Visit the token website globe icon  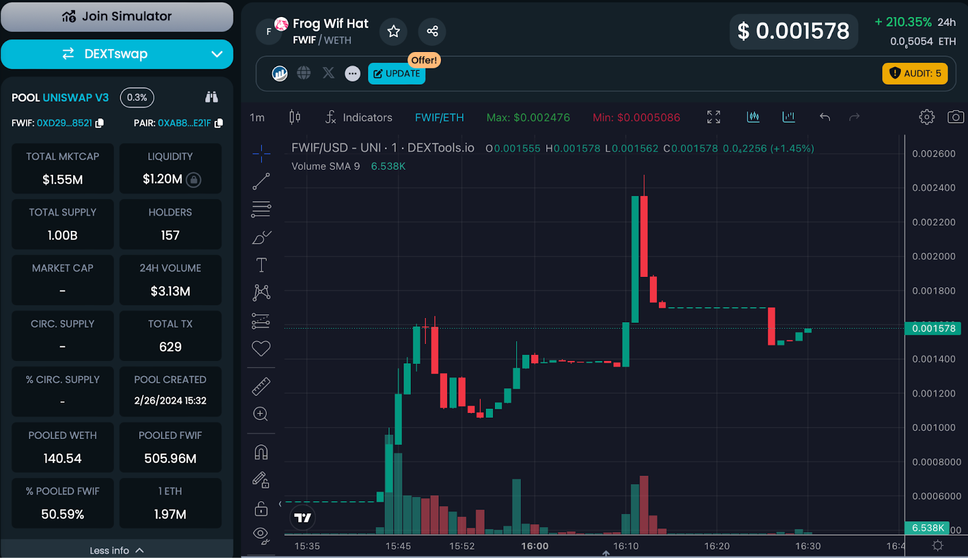tap(304, 73)
